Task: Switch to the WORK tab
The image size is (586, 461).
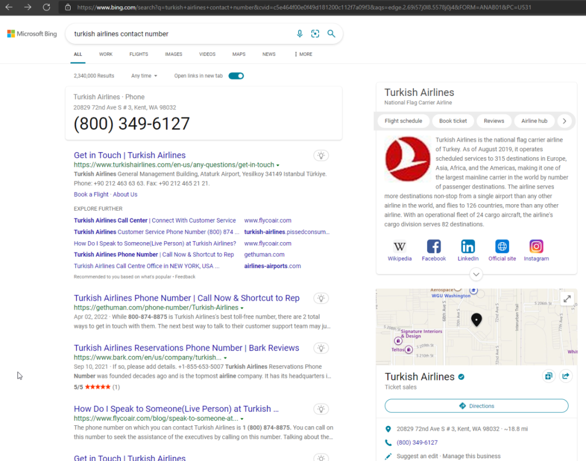Action: 106,55
